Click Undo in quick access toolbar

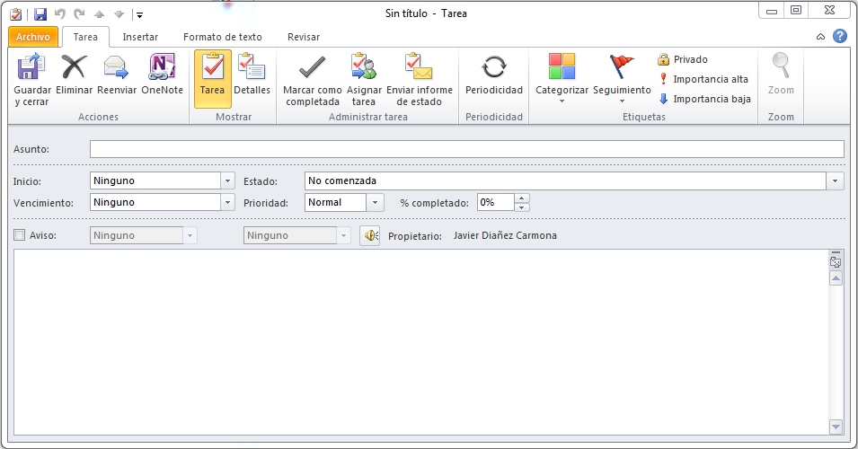click(60, 13)
